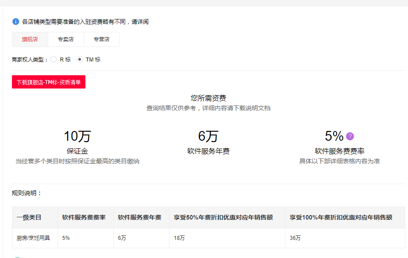Viewport: 408px width, 258px height.
Task: Open the 专营店 tab
Action: coord(102,39)
